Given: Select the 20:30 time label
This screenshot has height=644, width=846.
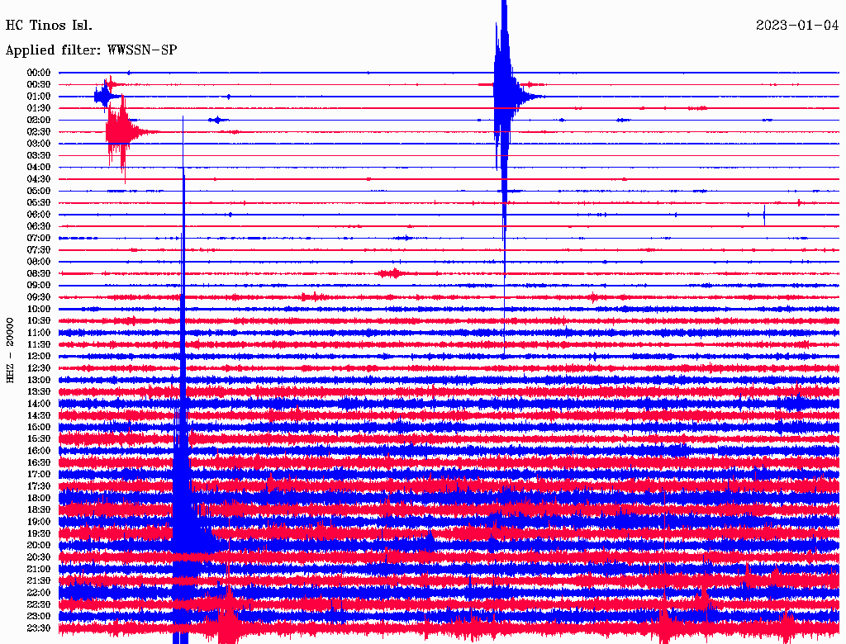Looking at the screenshot, I should tap(39, 557).
